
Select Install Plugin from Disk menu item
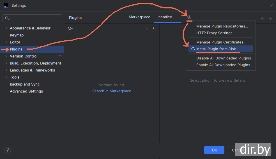pos(218,49)
